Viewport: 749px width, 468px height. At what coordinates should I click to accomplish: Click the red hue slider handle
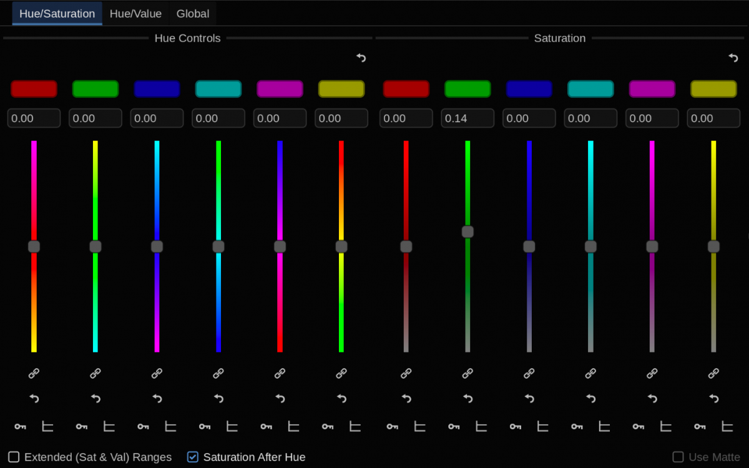(34, 246)
